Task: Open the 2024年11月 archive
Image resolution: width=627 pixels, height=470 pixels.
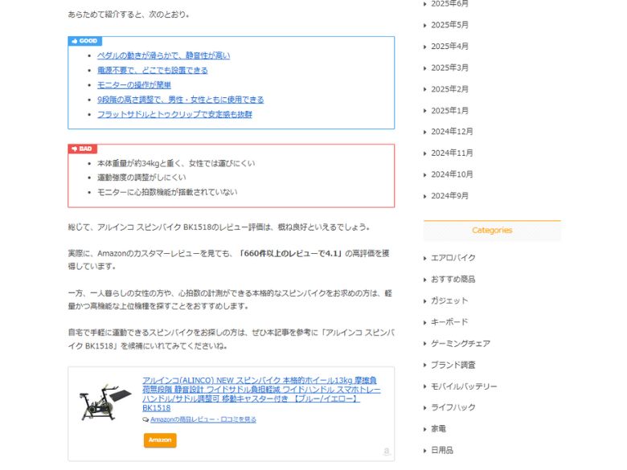Action: (x=452, y=153)
